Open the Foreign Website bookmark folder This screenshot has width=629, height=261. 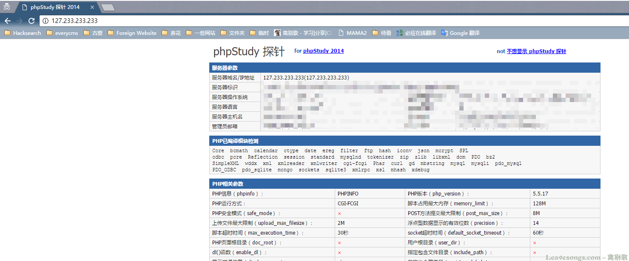tap(132, 33)
